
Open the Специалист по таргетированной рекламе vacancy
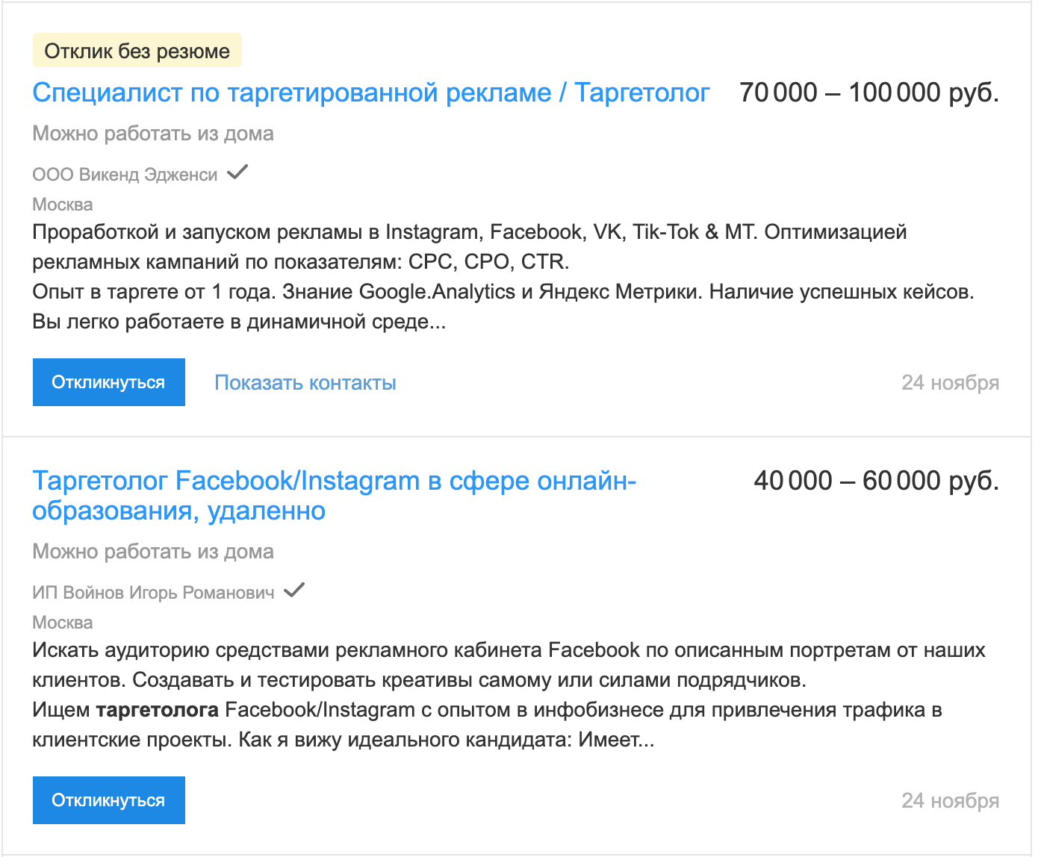click(371, 93)
